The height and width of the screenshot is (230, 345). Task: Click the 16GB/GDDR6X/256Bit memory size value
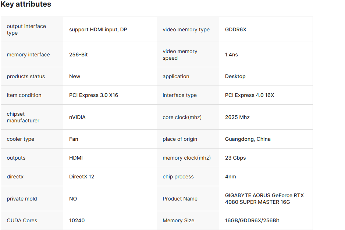coord(252,220)
